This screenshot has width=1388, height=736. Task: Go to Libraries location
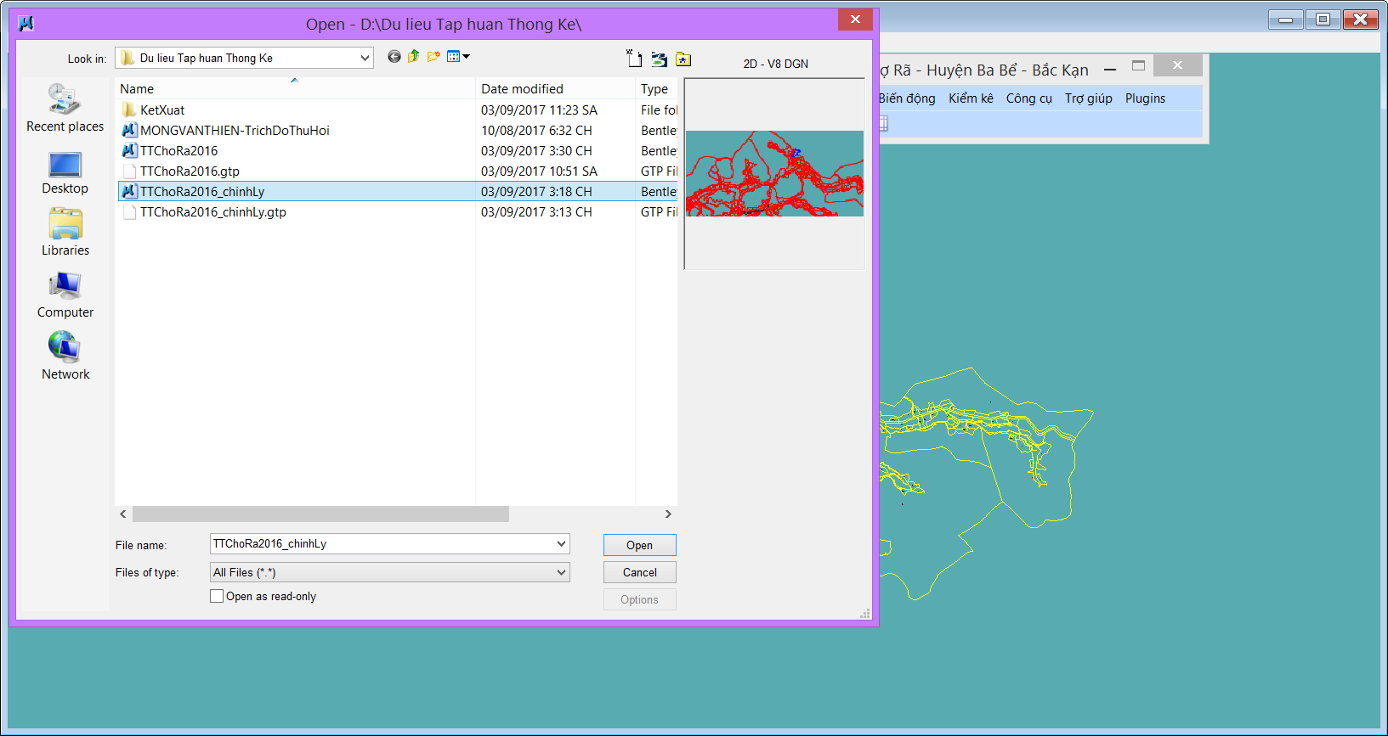point(65,233)
